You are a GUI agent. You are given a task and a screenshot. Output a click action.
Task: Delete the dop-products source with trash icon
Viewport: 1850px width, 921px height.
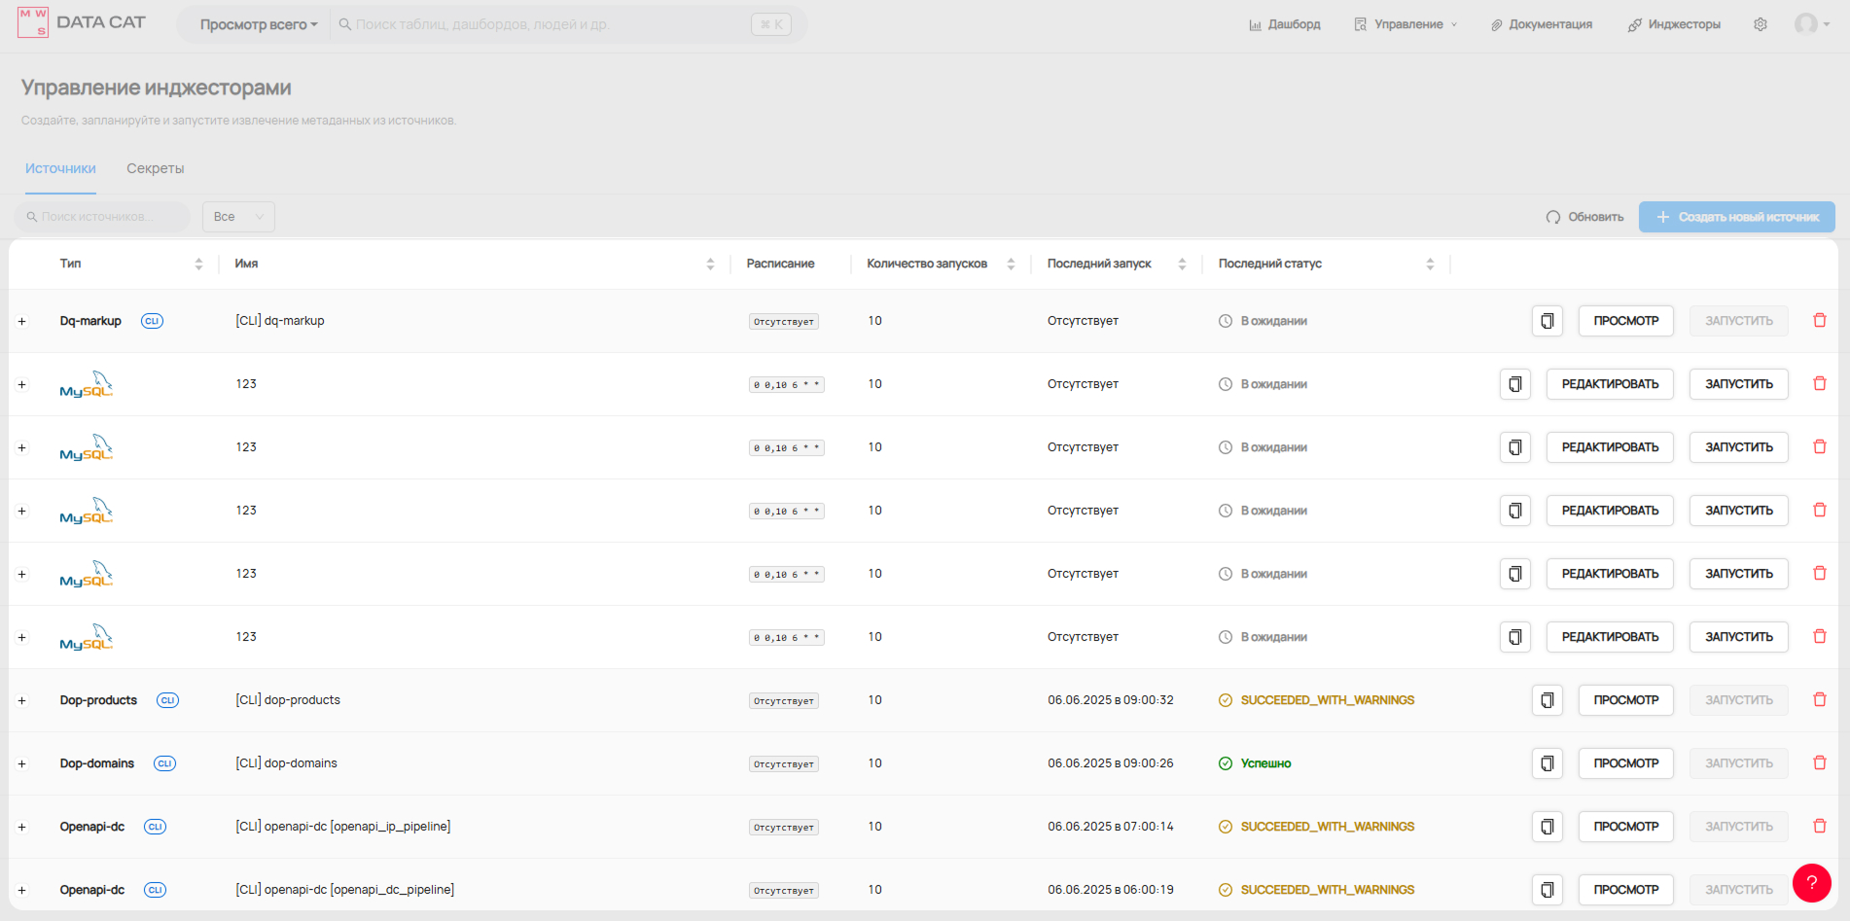coord(1819,700)
